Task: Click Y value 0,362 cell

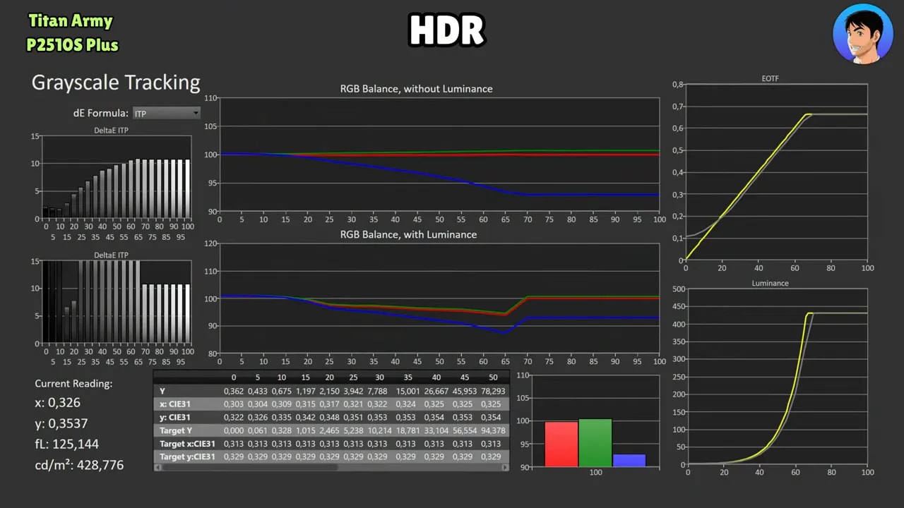Action: pos(234,391)
